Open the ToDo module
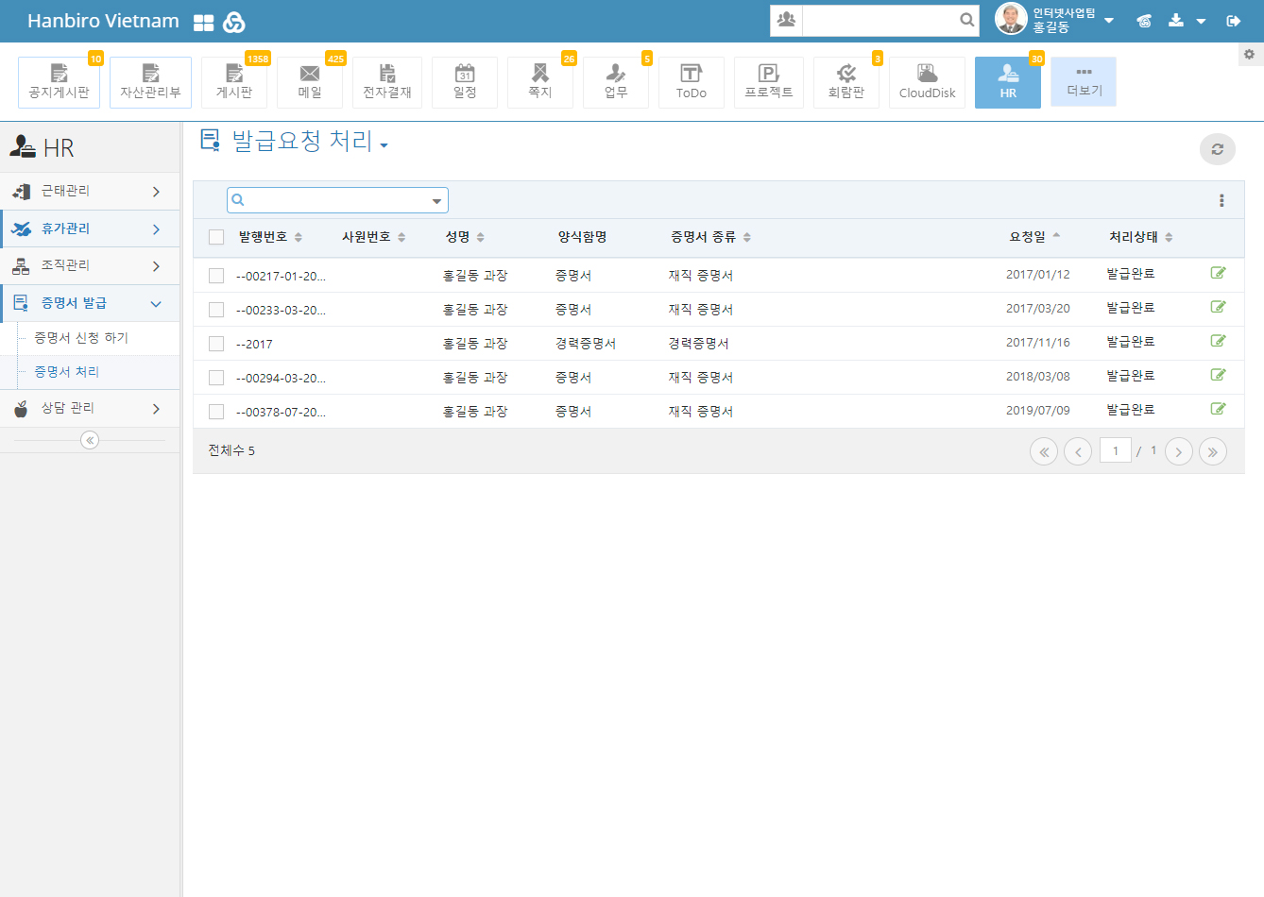 (692, 82)
